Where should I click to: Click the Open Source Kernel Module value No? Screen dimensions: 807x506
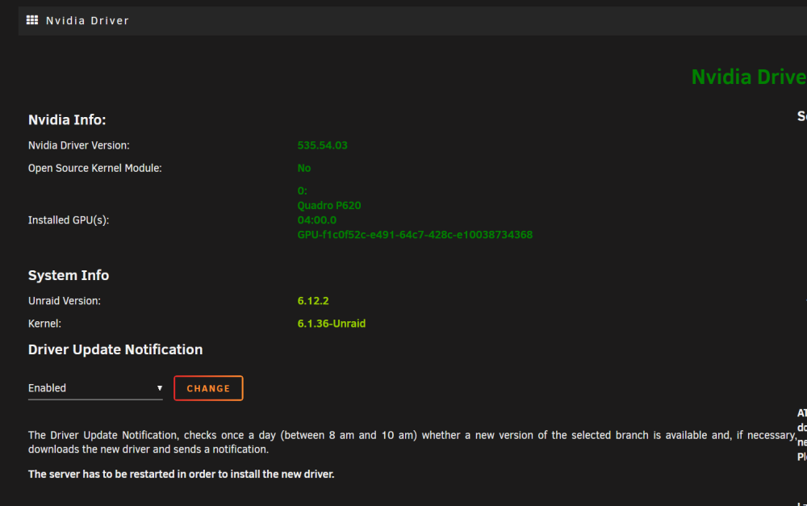[x=303, y=168]
